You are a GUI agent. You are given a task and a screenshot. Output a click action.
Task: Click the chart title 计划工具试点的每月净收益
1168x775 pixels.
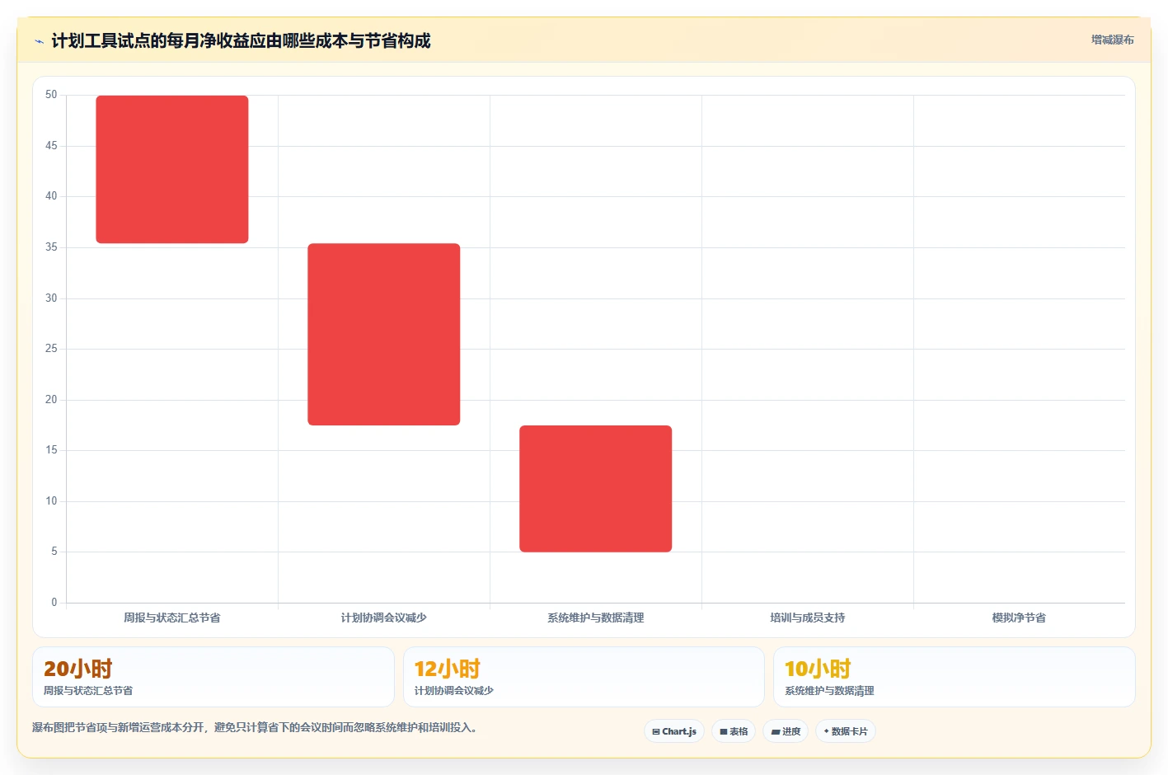coord(241,40)
